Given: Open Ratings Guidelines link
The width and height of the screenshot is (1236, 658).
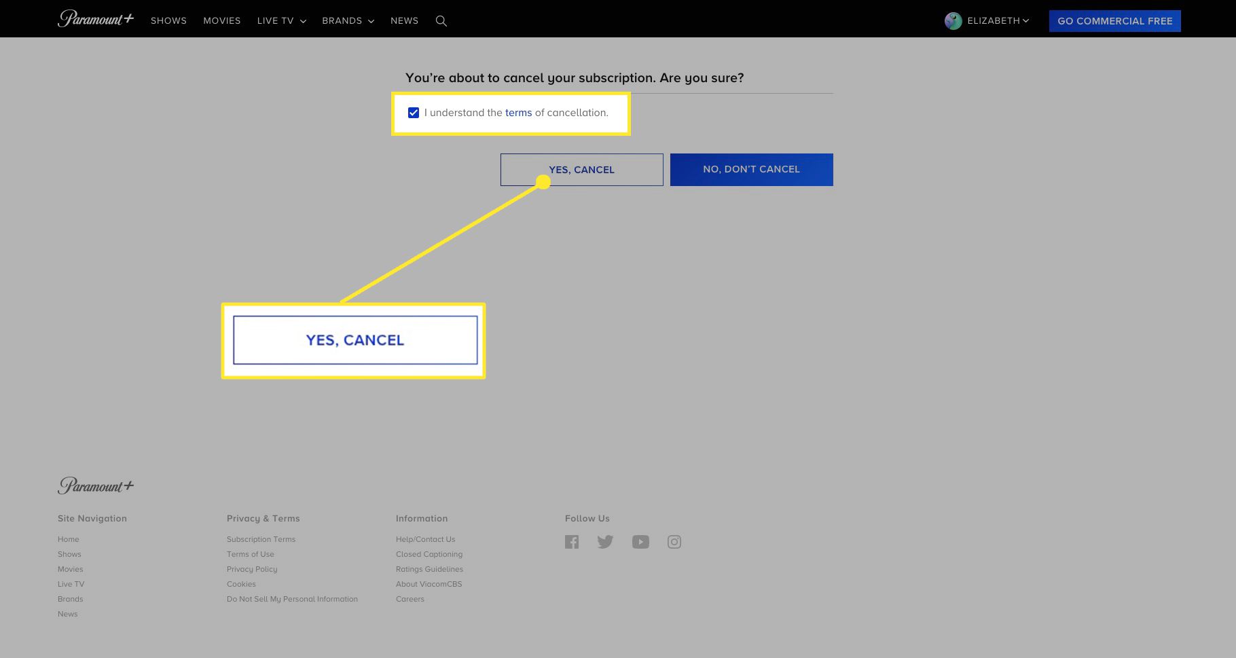Looking at the screenshot, I should [430, 569].
